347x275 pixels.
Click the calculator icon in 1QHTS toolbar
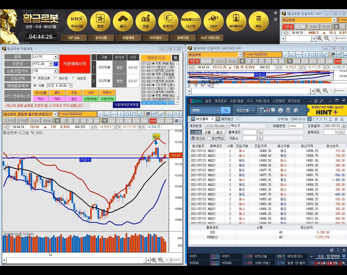288,110
